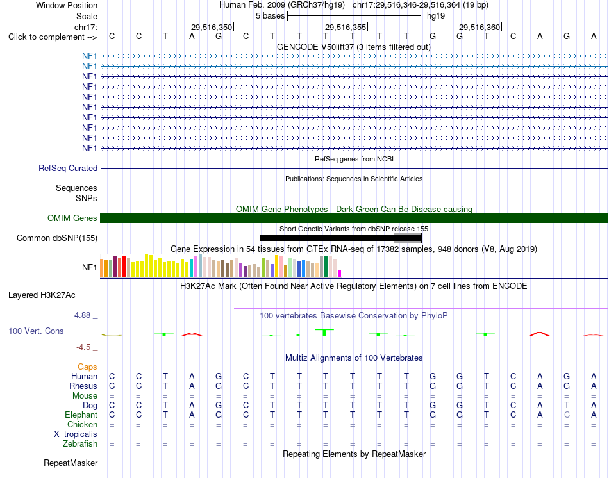Click the orange 'Gaps' row label
The image size is (609, 478).
[x=87, y=367]
